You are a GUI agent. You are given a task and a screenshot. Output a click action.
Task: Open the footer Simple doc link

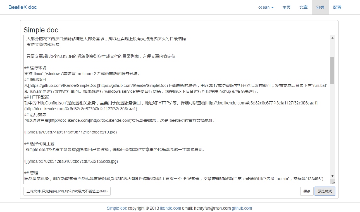tap(116, 208)
